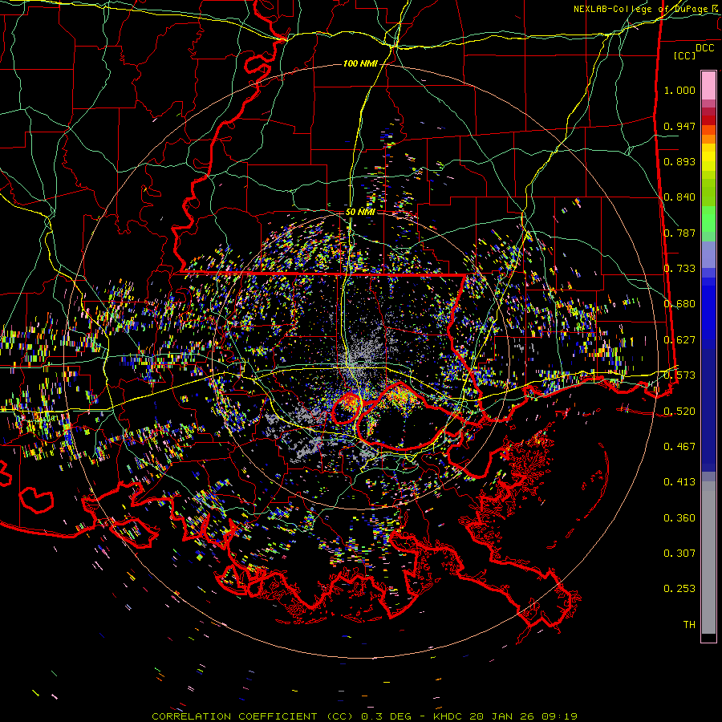Viewport: 722px width, 722px height.
Task: Click the 0.680 legend value
Action: [679, 304]
